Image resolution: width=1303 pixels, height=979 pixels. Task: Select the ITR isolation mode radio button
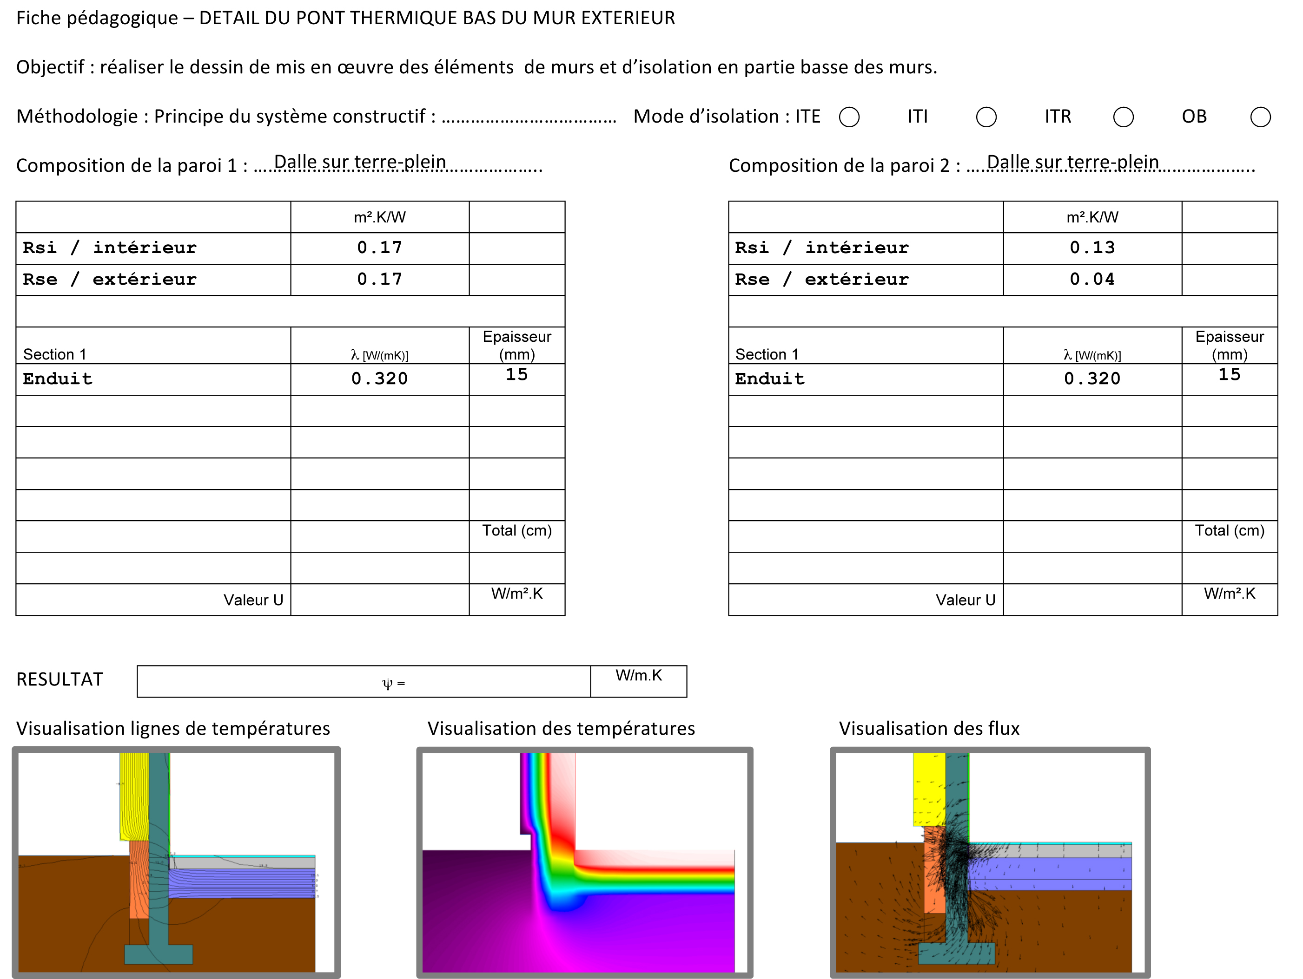point(1124,117)
